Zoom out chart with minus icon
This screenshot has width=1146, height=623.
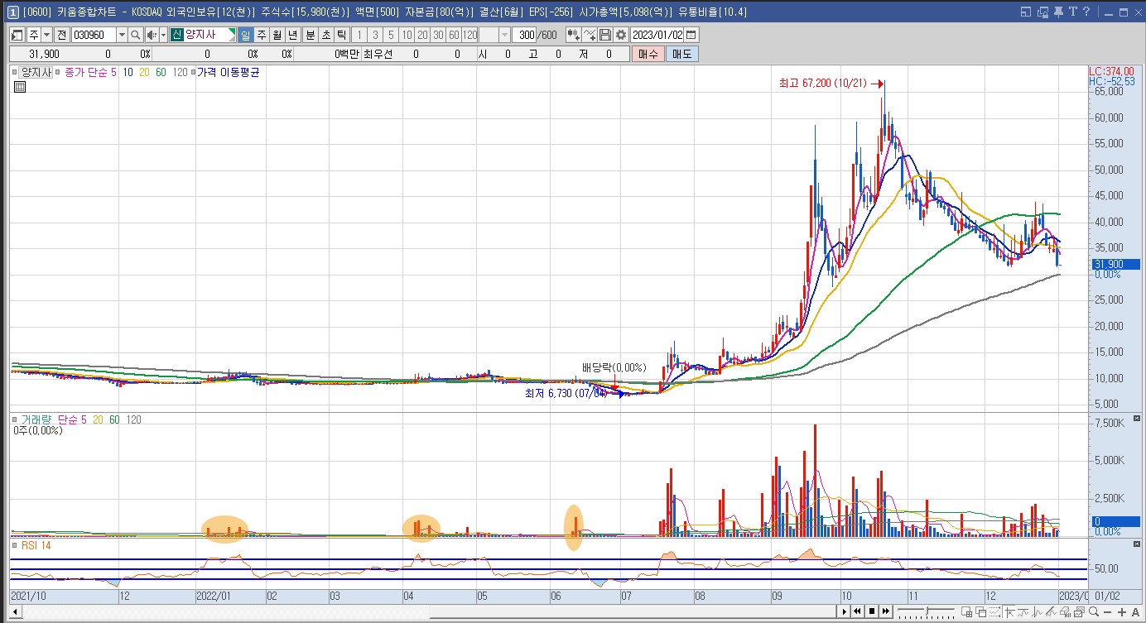[1107, 611]
